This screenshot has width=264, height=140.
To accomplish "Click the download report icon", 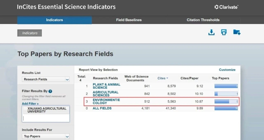I will coord(211,32).
